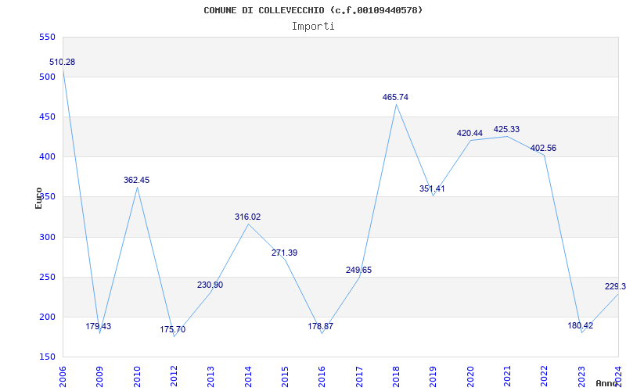626x391 pixels.
Task: Click the 300 y-axis tick value
Action: tap(47, 237)
